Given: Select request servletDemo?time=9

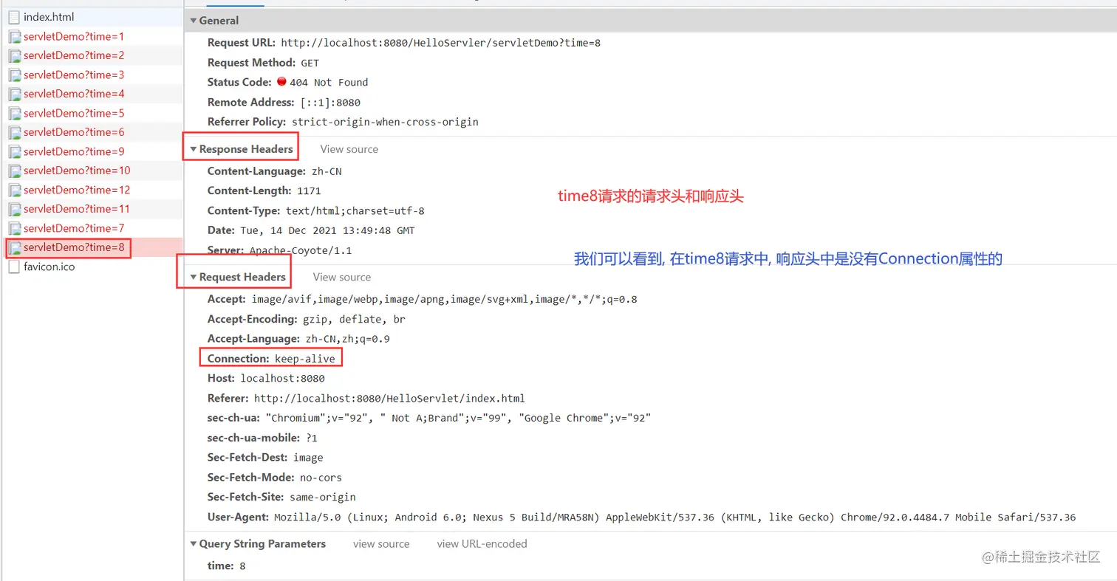Looking at the screenshot, I should [x=92, y=151].
